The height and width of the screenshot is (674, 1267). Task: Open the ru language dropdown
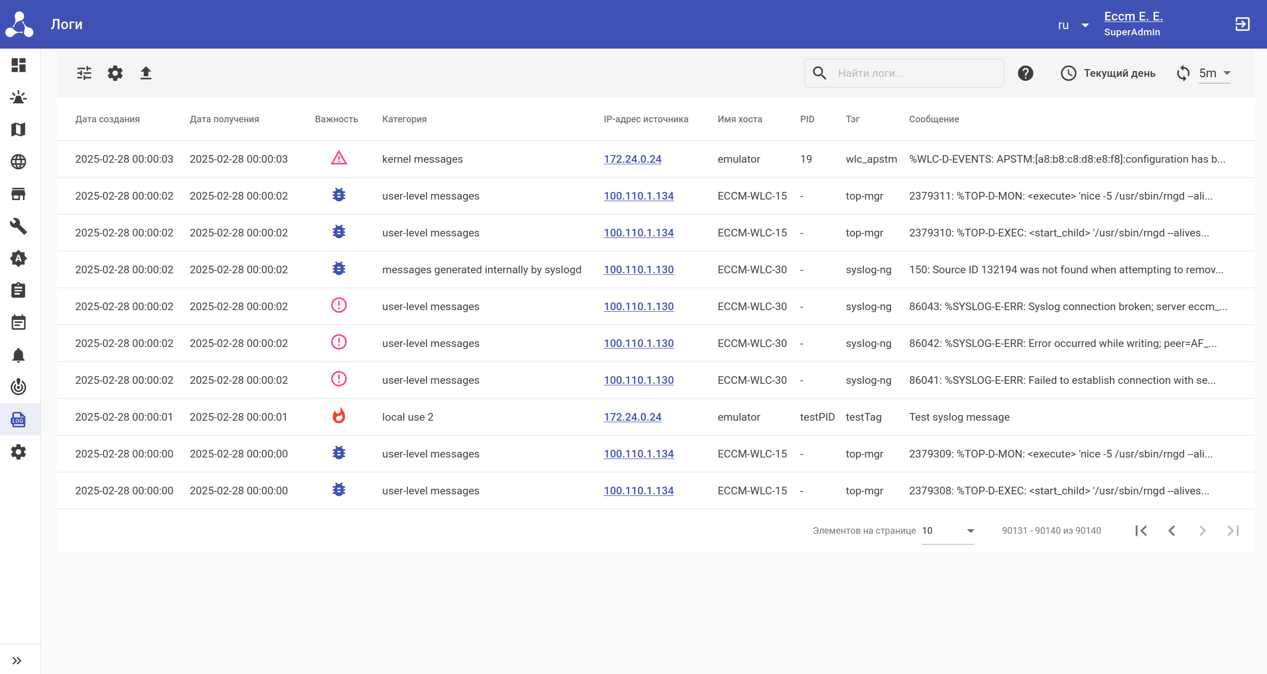(1073, 25)
